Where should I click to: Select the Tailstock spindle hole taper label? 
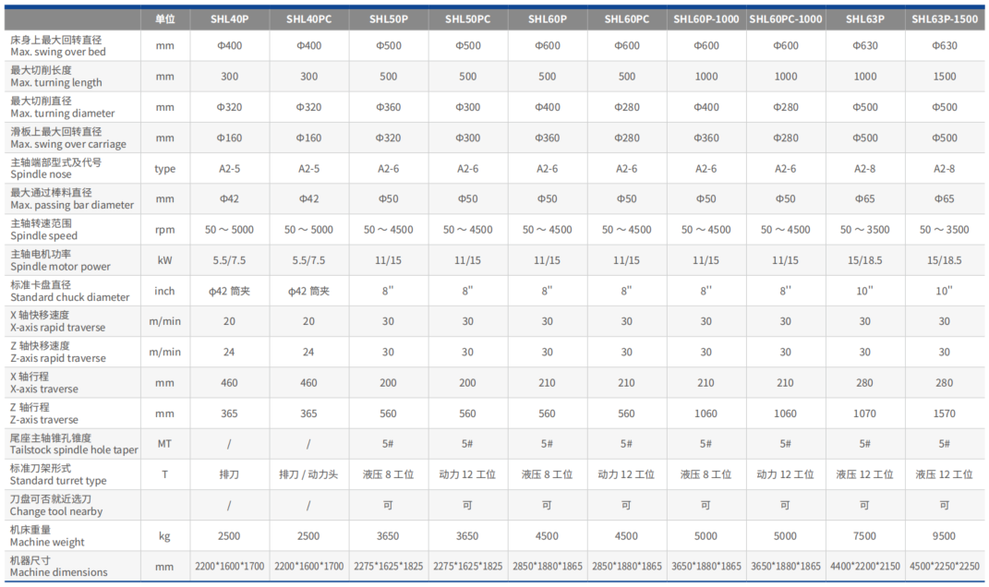74,444
